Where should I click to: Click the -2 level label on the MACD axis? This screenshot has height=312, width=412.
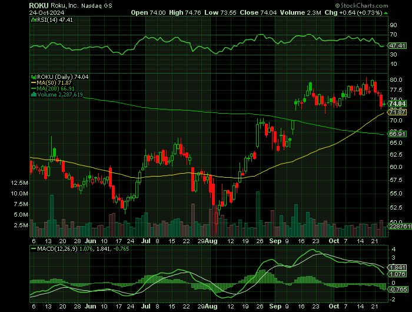393,300
